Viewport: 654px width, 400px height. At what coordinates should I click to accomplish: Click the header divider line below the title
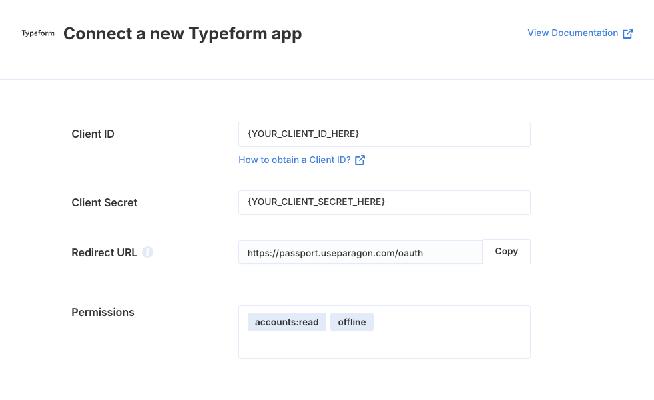[327, 79]
